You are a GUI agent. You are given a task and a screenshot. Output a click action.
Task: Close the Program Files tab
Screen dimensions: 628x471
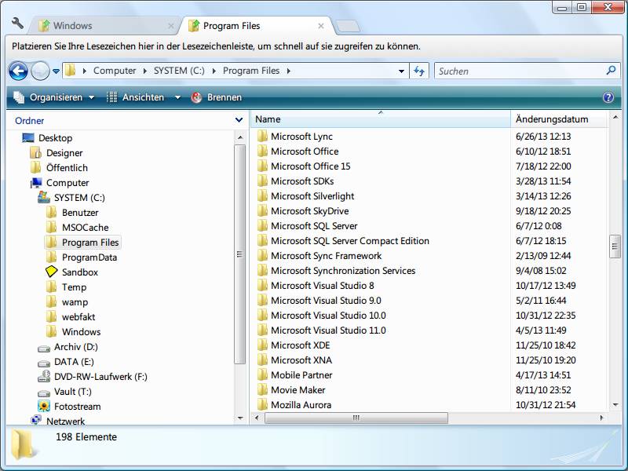coord(321,26)
